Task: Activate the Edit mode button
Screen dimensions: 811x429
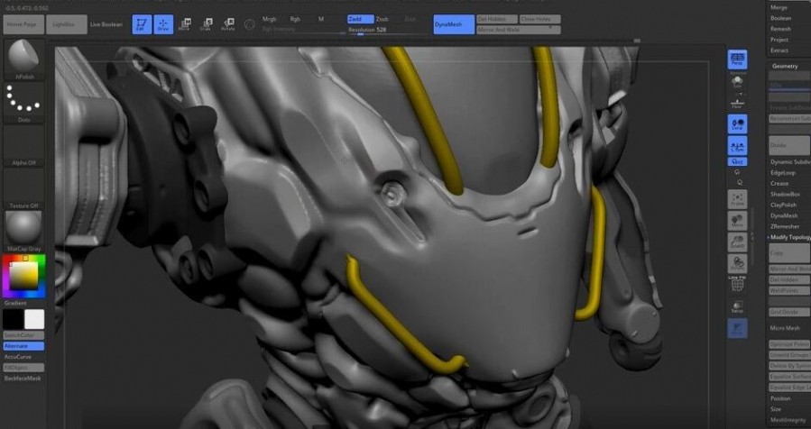Action: coord(142,24)
